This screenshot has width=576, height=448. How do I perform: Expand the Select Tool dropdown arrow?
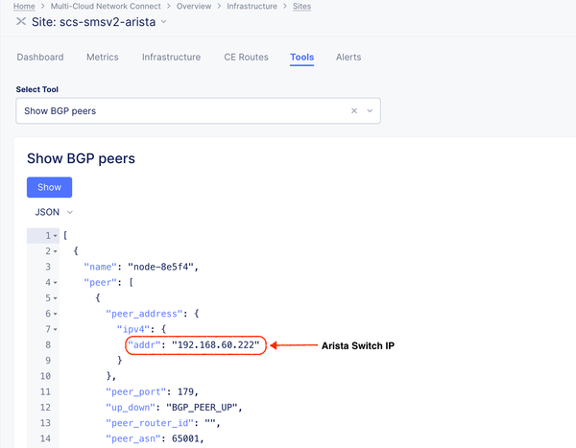(x=369, y=111)
